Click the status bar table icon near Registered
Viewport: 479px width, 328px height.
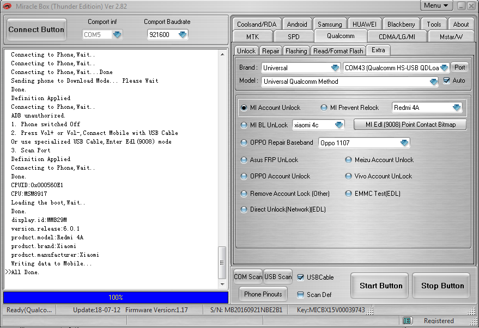(407, 320)
